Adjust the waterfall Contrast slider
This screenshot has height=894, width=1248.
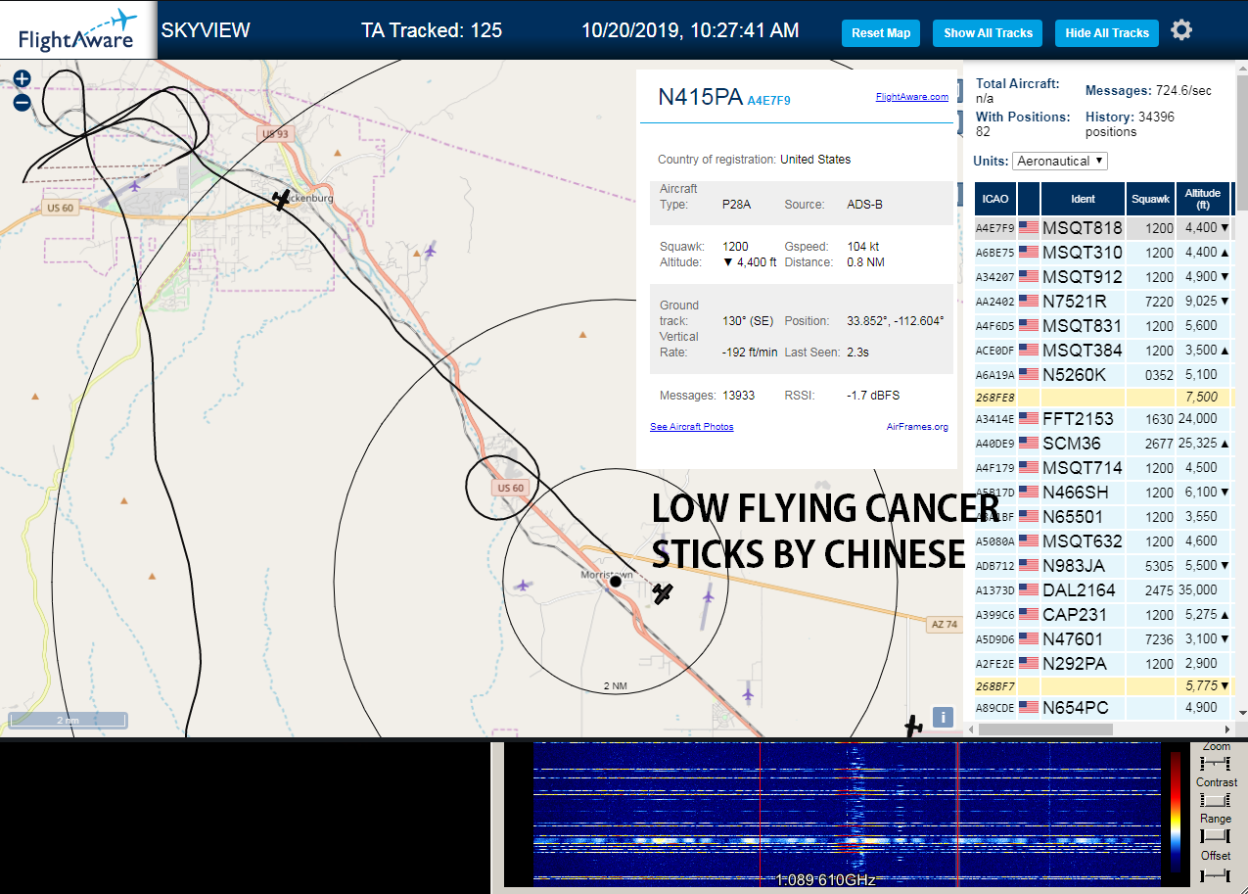(1215, 800)
